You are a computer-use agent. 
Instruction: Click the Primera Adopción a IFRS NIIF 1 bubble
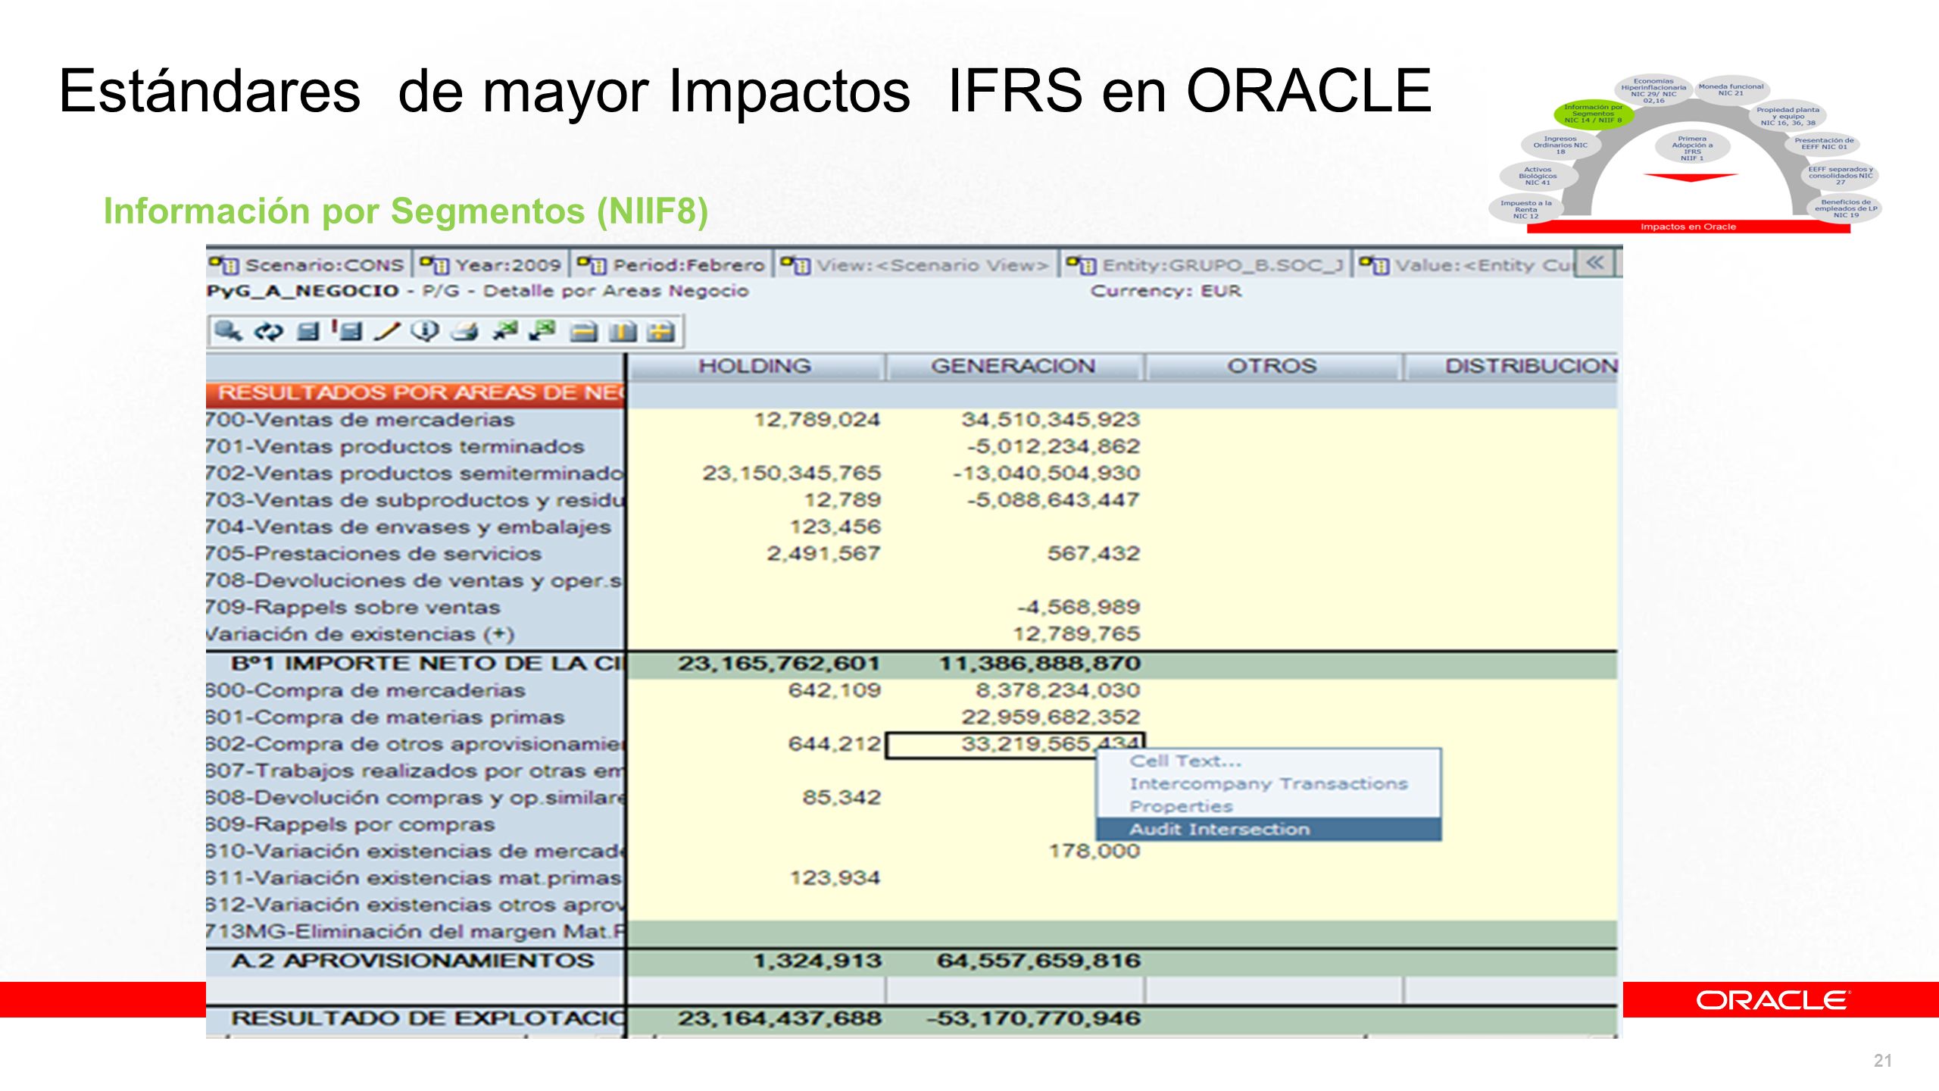[x=1691, y=148]
